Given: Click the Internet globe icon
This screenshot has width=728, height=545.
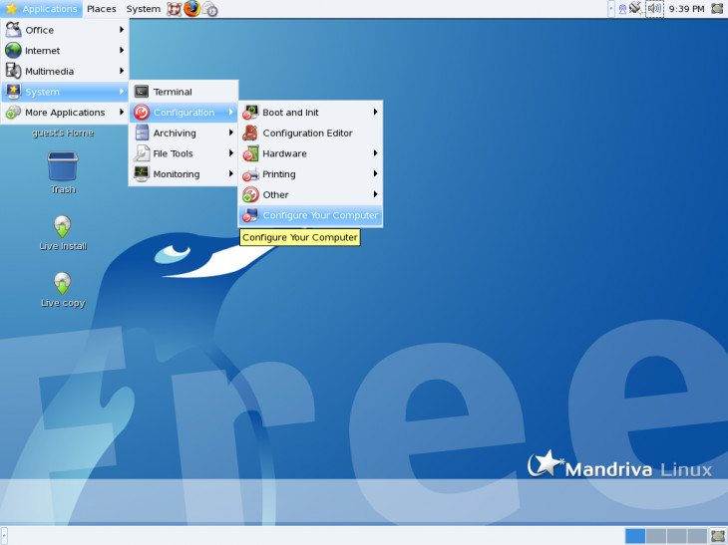Looking at the screenshot, I should [x=13, y=50].
